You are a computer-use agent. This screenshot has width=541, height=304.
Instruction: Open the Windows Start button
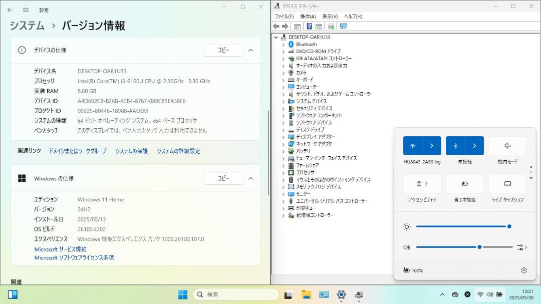pos(183,294)
